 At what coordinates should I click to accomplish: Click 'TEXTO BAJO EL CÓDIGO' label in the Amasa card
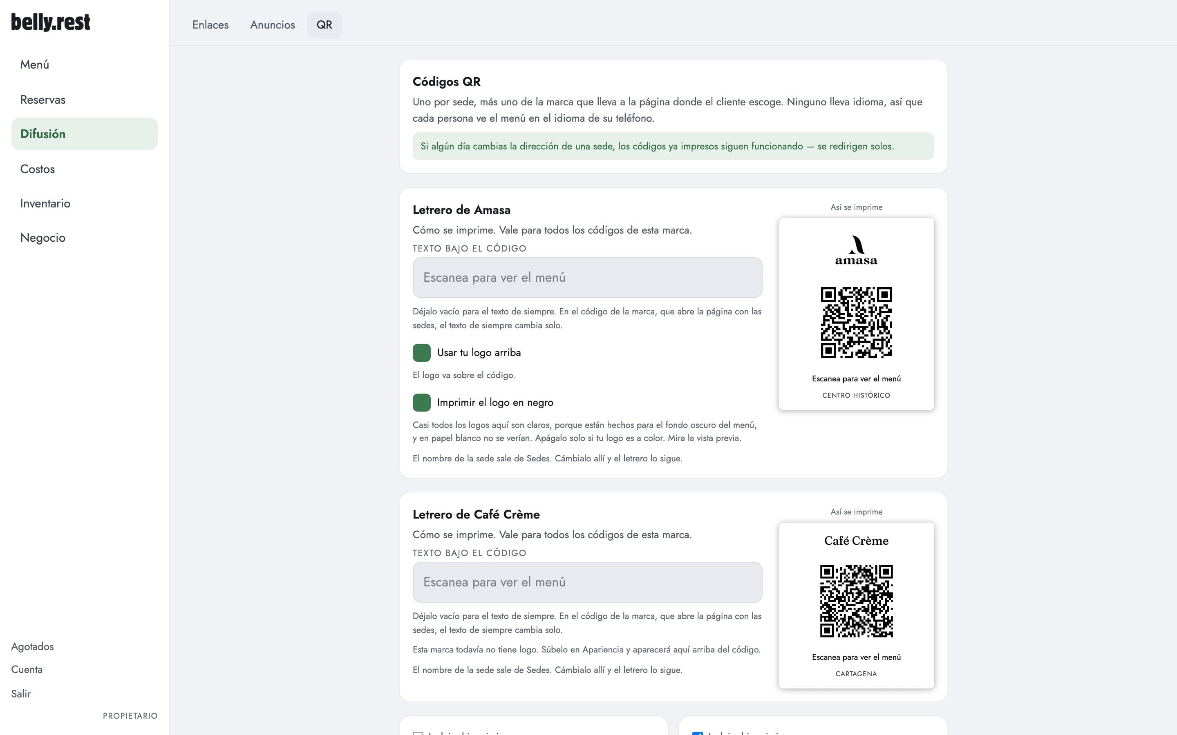[x=469, y=248]
